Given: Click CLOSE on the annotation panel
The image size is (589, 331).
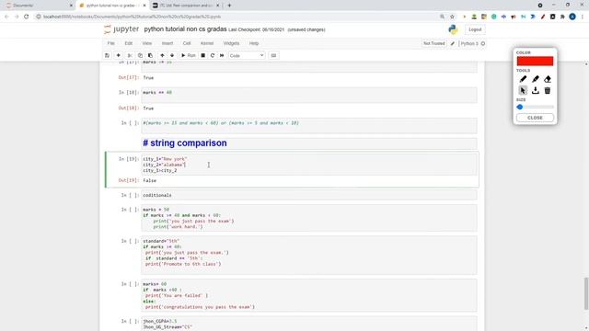Looking at the screenshot, I should pos(535,118).
